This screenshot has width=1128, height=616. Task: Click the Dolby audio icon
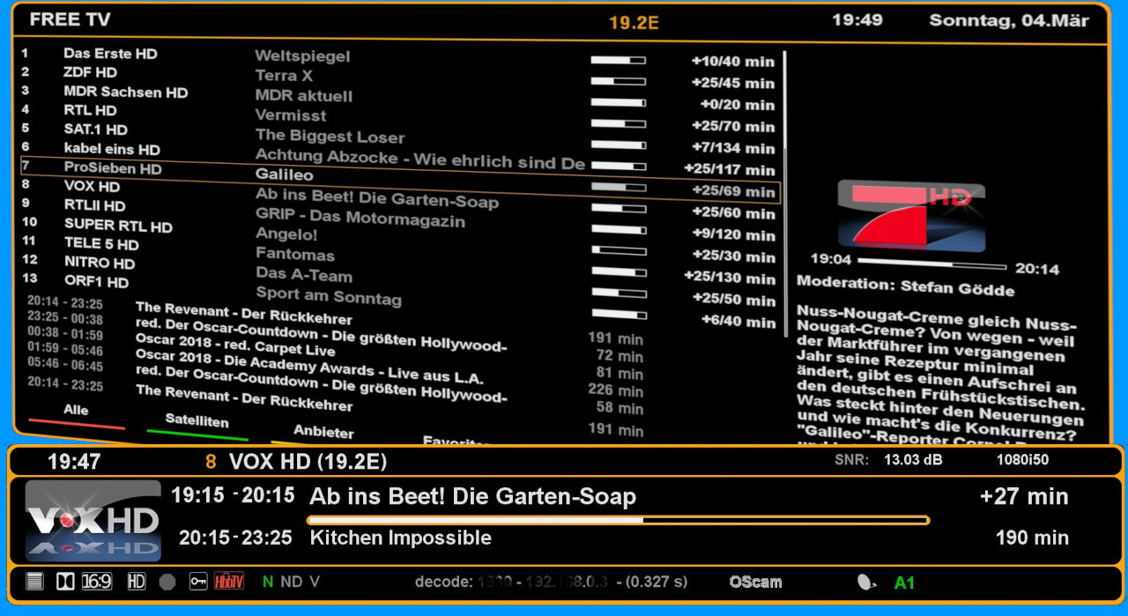tap(64, 582)
